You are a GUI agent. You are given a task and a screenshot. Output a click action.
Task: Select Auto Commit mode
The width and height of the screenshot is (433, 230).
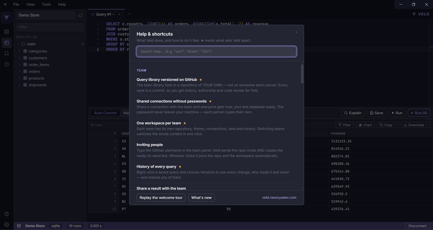[x=105, y=113]
